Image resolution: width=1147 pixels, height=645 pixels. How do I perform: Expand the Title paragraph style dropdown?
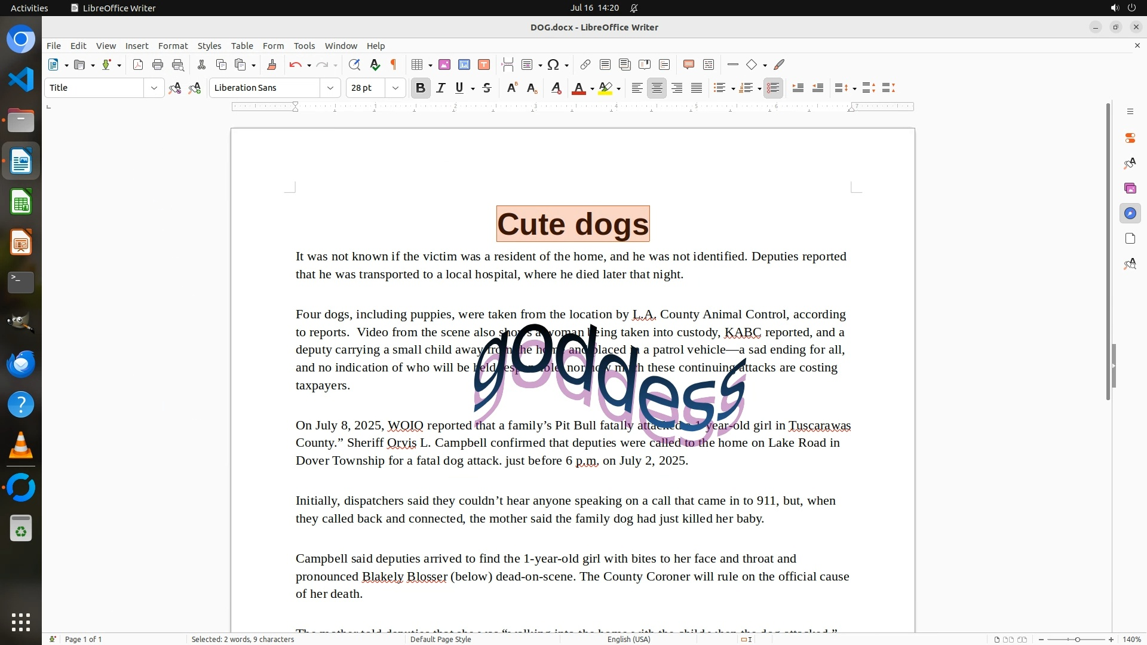[154, 88]
